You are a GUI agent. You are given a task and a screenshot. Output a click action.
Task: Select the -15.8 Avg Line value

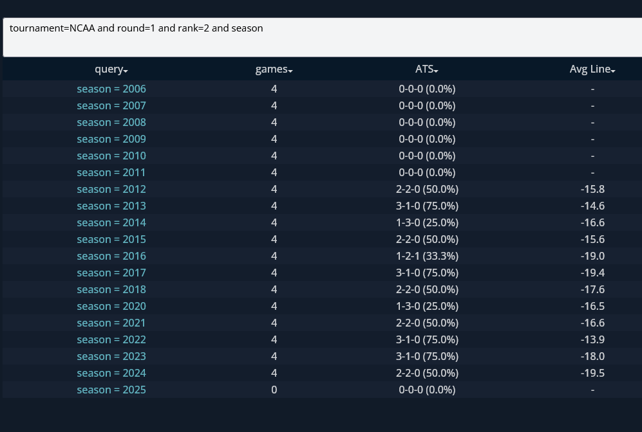coord(592,189)
